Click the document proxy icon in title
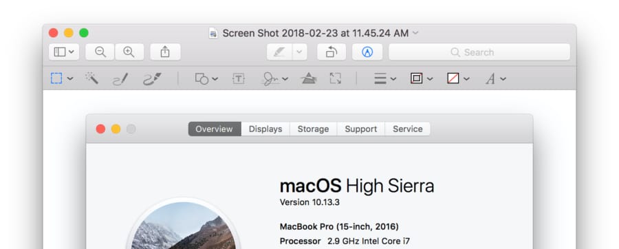The height and width of the screenshot is (249, 619). tap(213, 33)
